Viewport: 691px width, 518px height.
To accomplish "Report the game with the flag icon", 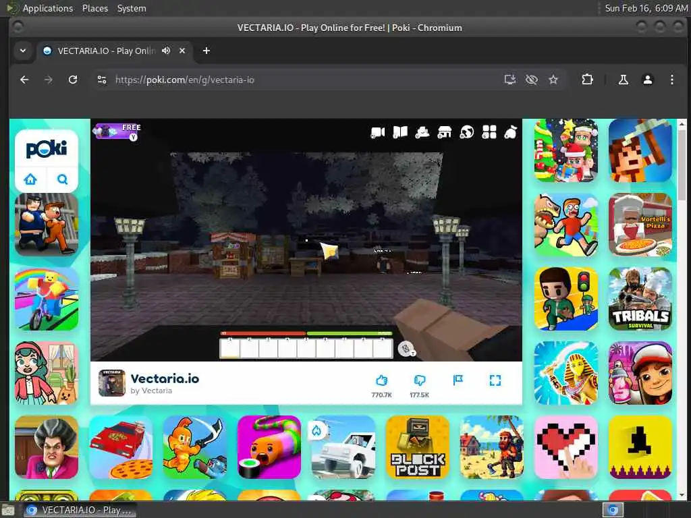I will (458, 380).
